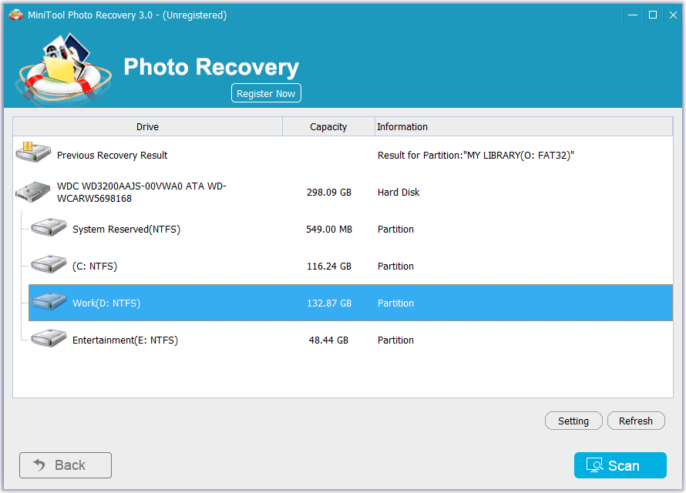
Task: Select the Entertainment E: partition icon
Action: (49, 338)
